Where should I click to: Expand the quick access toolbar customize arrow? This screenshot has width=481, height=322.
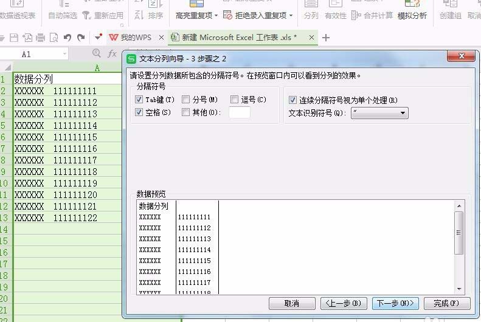tap(98, 38)
